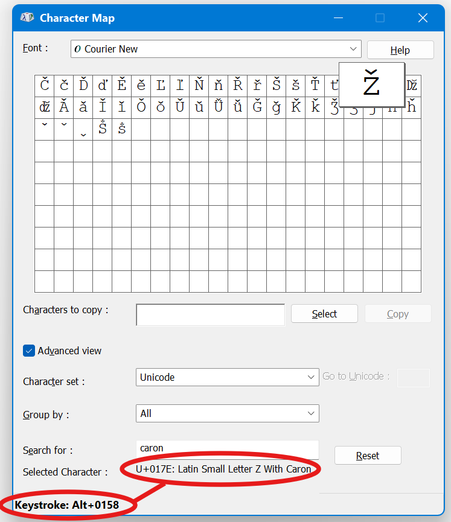The image size is (451, 522).
Task: Open the Font dropdown showing Courier New
Action: 216,49
